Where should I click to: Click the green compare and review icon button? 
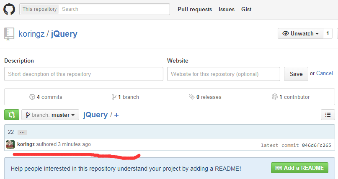pos(12,115)
